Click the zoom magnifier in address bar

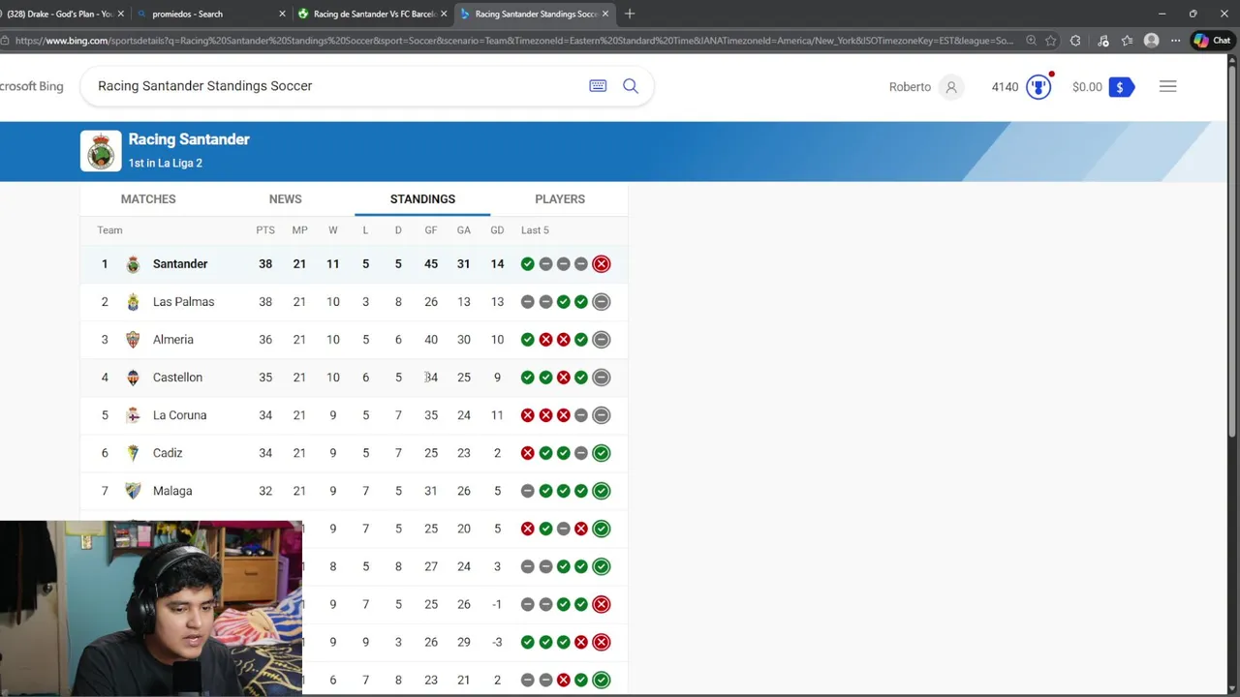coord(1031,41)
